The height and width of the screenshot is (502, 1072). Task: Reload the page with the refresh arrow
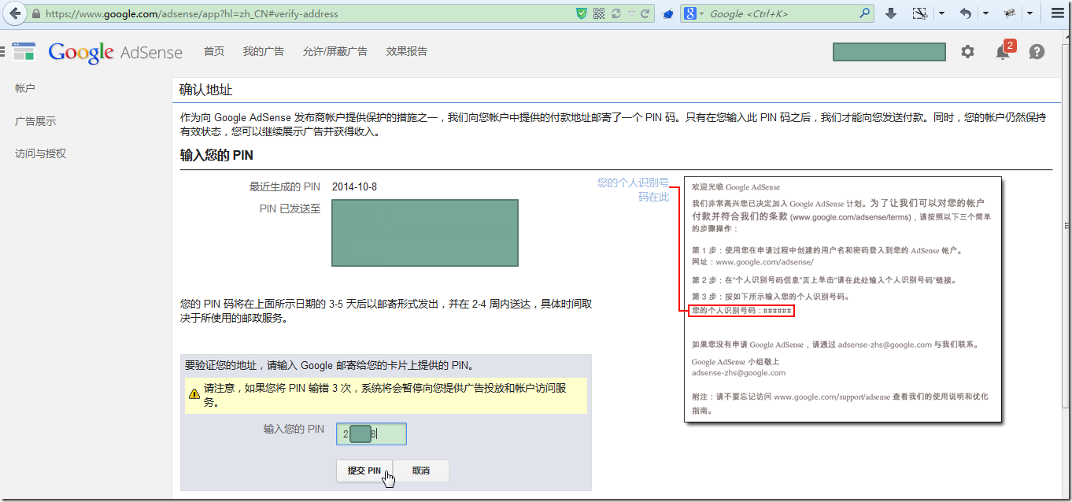pos(645,13)
